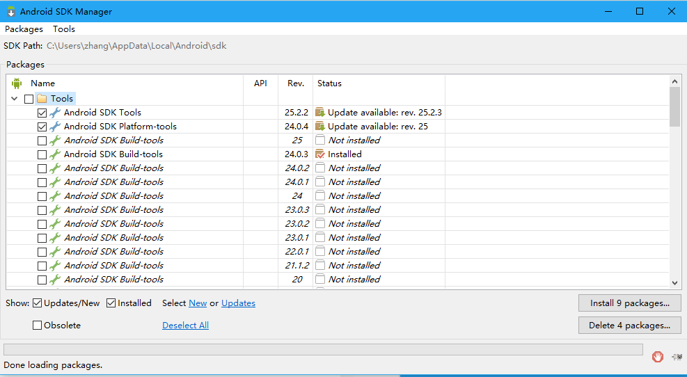Open the log window icon in status bar
Image resolution: width=687 pixels, height=377 pixels.
click(x=677, y=358)
